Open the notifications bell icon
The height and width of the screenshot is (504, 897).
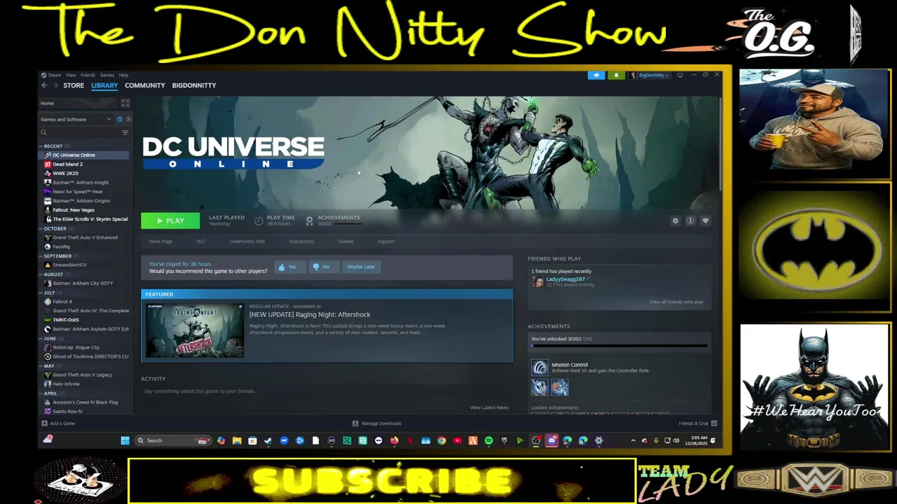point(617,75)
